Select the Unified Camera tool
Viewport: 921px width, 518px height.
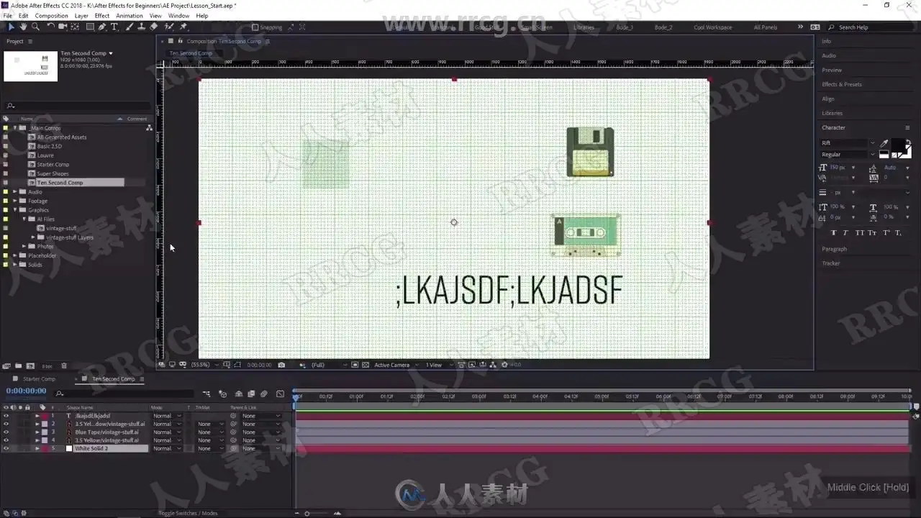63,27
